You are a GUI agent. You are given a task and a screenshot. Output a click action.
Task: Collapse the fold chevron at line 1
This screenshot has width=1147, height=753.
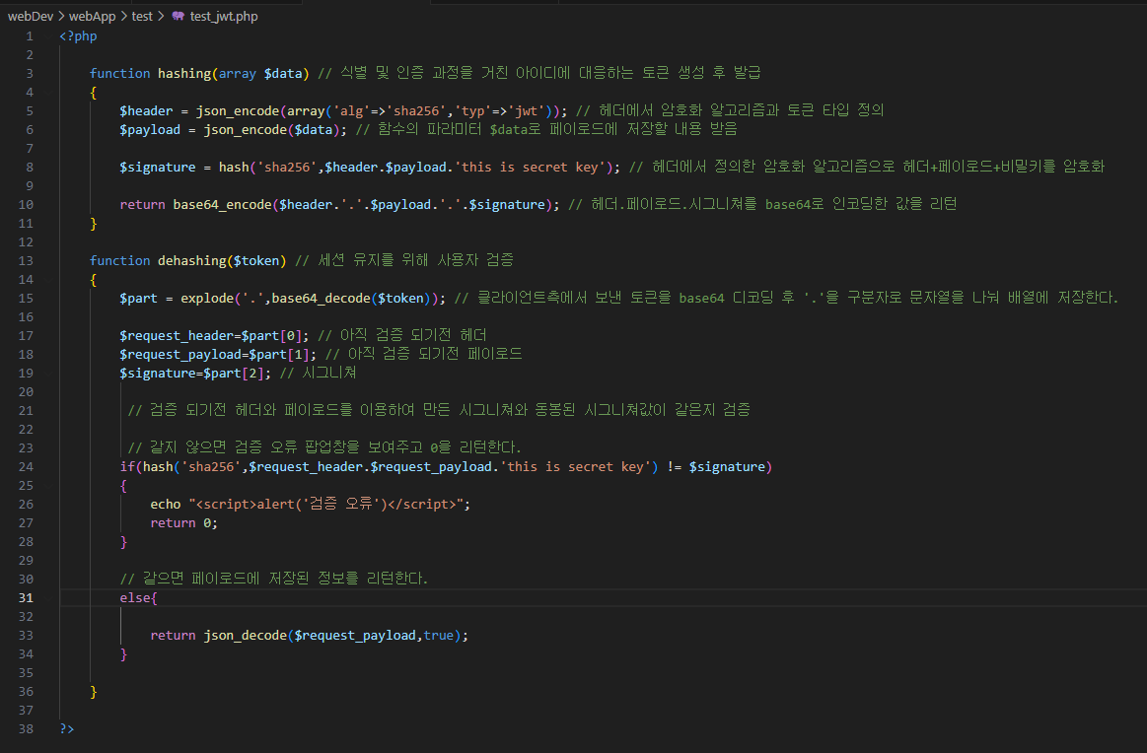click(48, 35)
